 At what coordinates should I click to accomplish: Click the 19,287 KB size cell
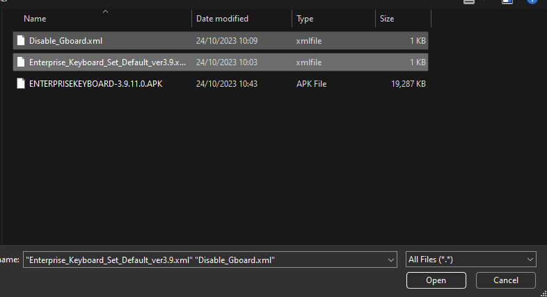pyautogui.click(x=408, y=84)
